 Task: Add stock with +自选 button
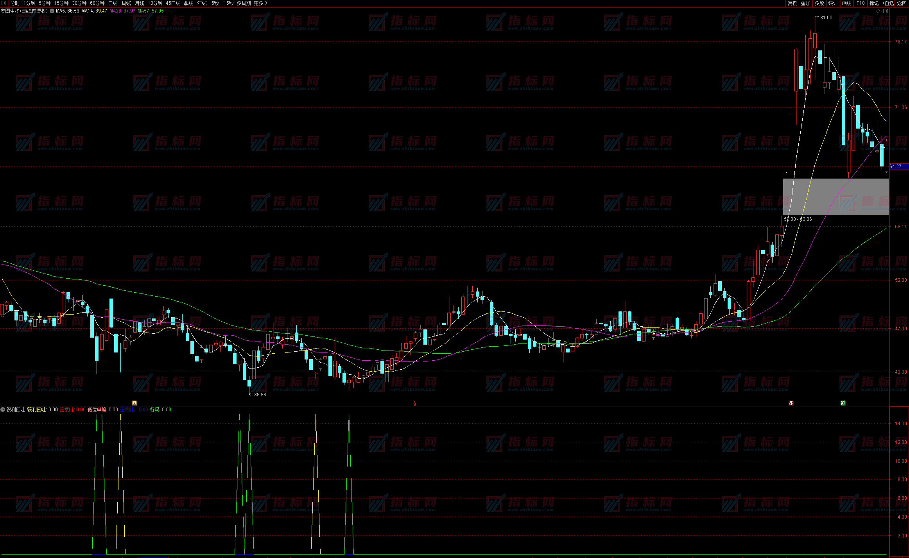888,3
